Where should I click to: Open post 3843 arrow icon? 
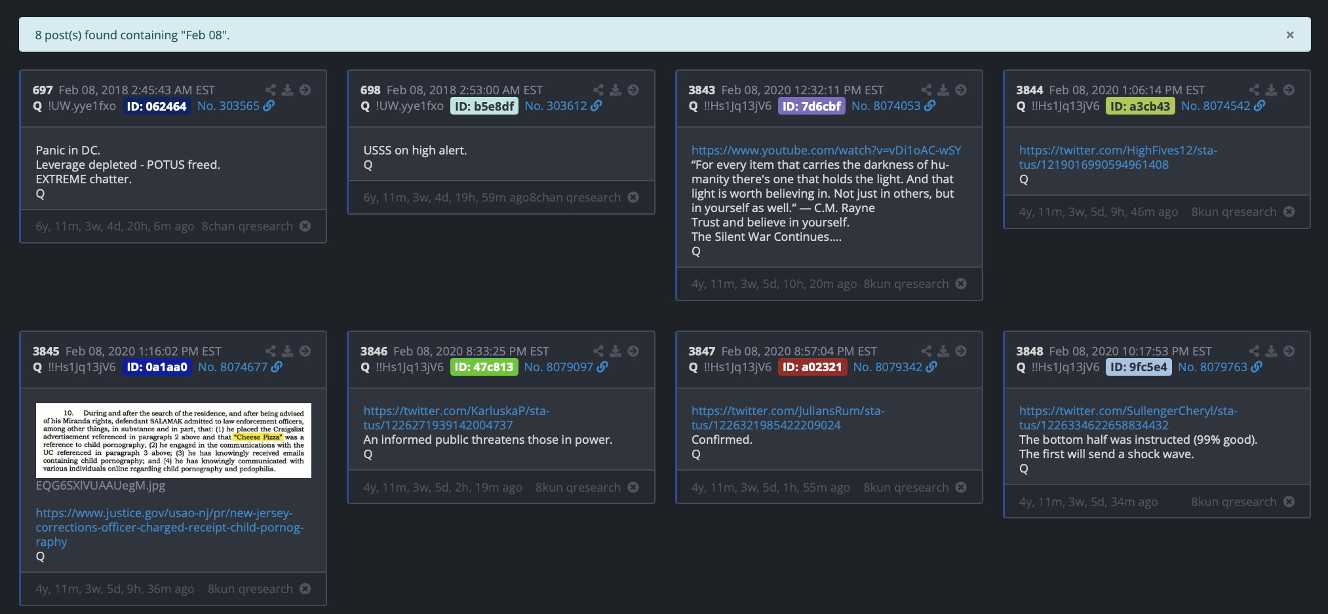click(961, 90)
